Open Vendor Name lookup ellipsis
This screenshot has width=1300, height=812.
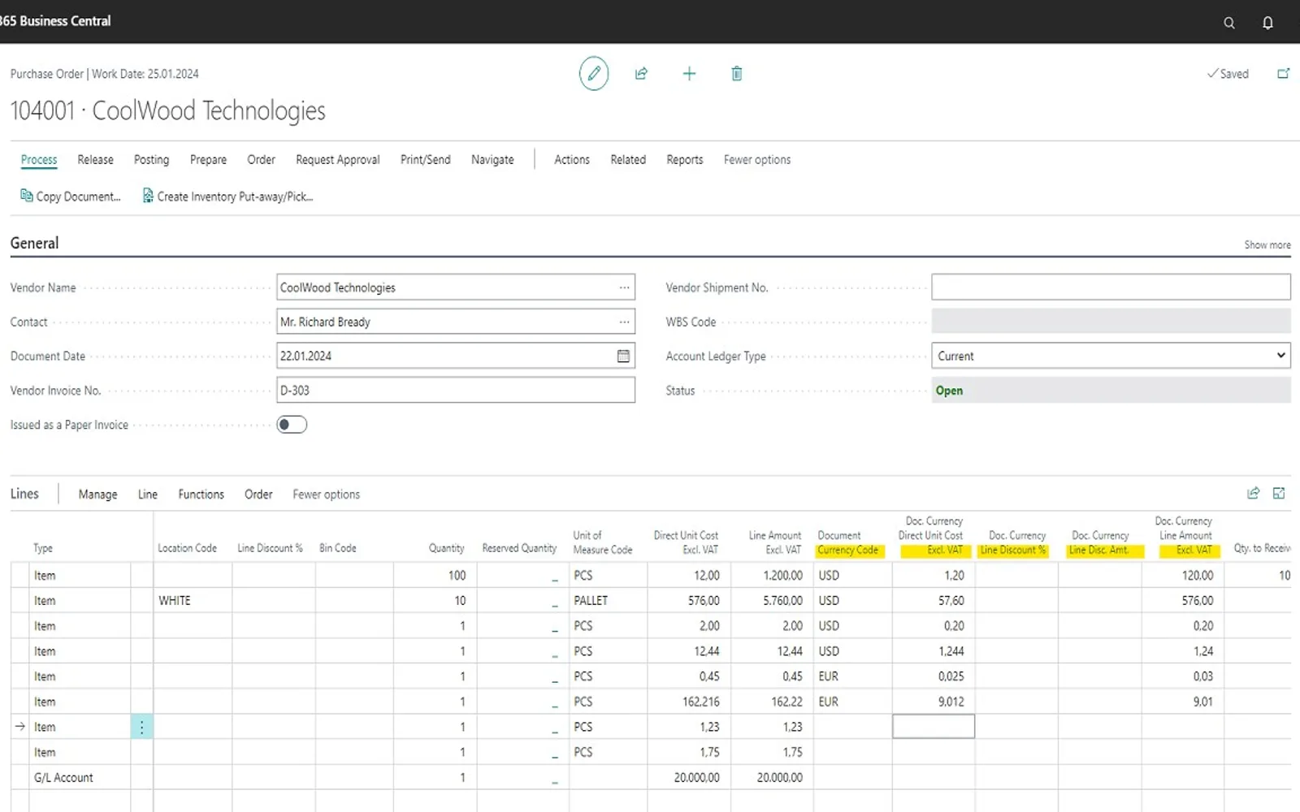624,287
